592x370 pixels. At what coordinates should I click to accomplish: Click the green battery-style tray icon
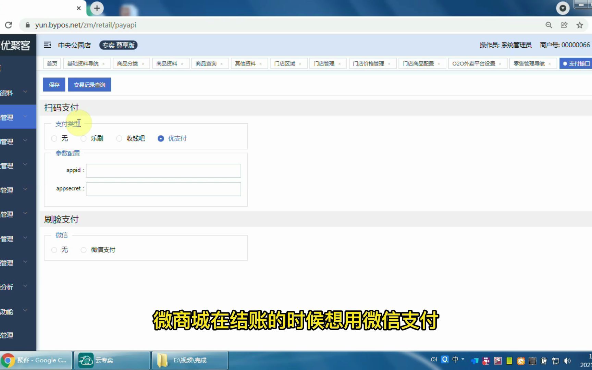point(509,361)
